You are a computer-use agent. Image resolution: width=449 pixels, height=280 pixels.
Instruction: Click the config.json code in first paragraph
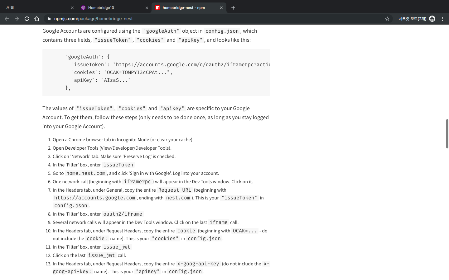point(222,31)
